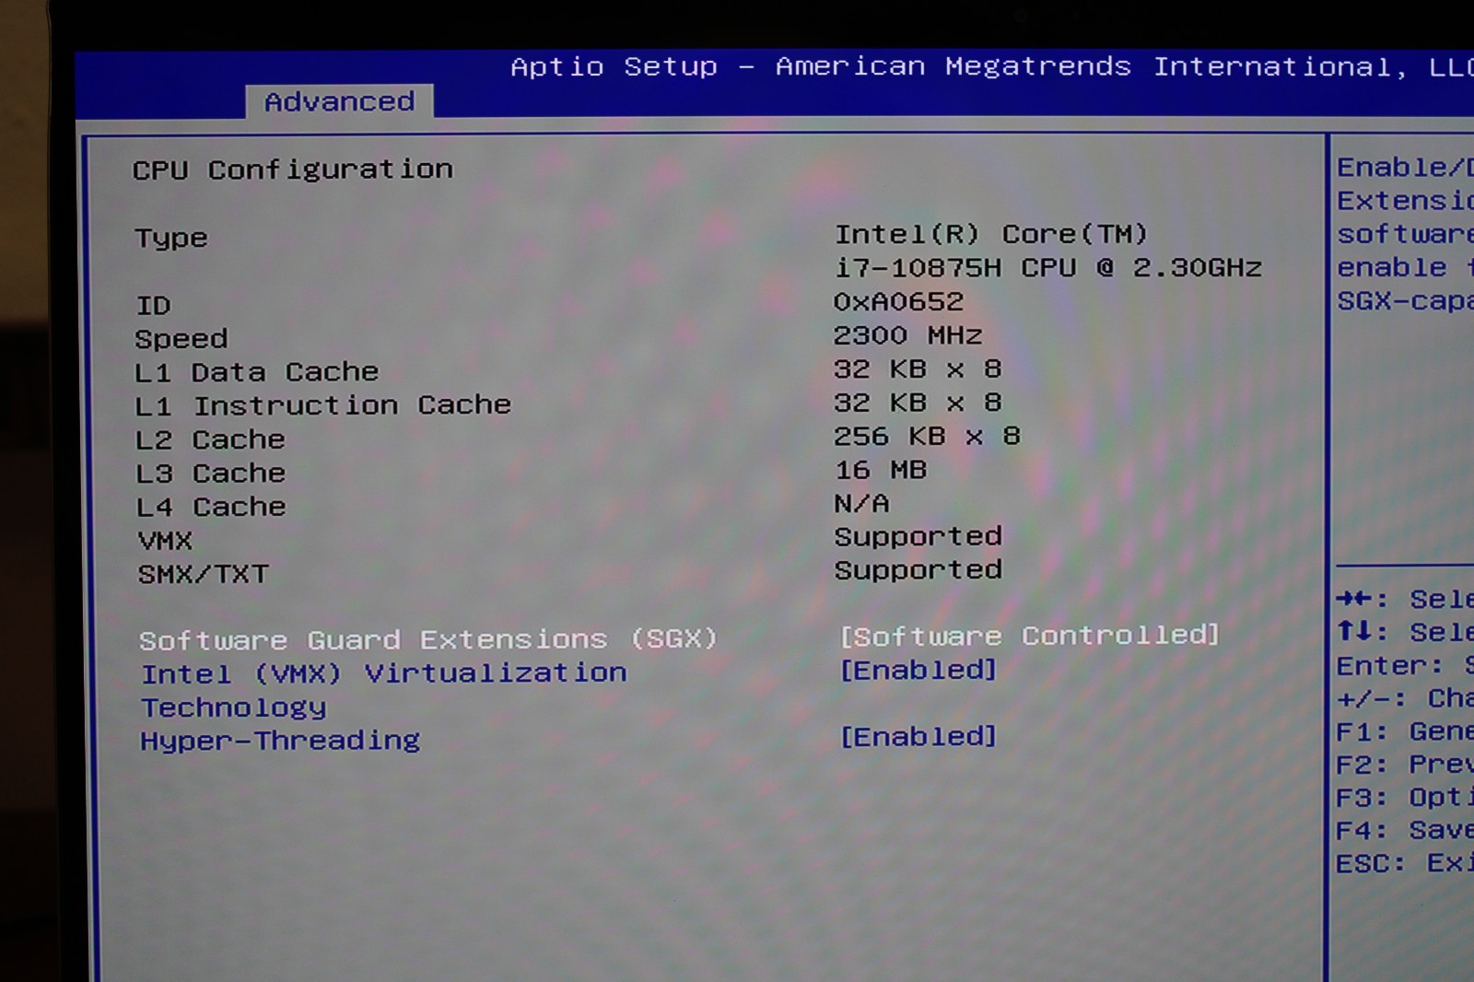Click the +/- change help entry
Viewport: 1474px width, 982px height.
pyautogui.click(x=1404, y=699)
